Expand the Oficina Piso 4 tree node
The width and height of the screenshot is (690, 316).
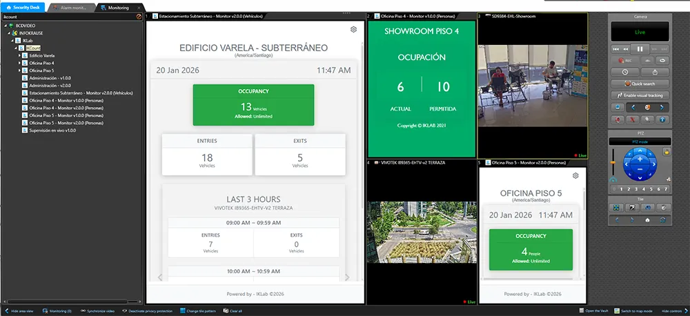(19, 63)
